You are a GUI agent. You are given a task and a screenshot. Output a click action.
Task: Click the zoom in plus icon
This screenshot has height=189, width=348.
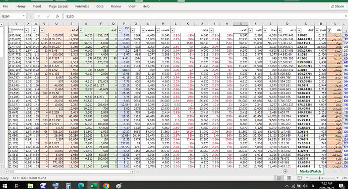(337, 178)
